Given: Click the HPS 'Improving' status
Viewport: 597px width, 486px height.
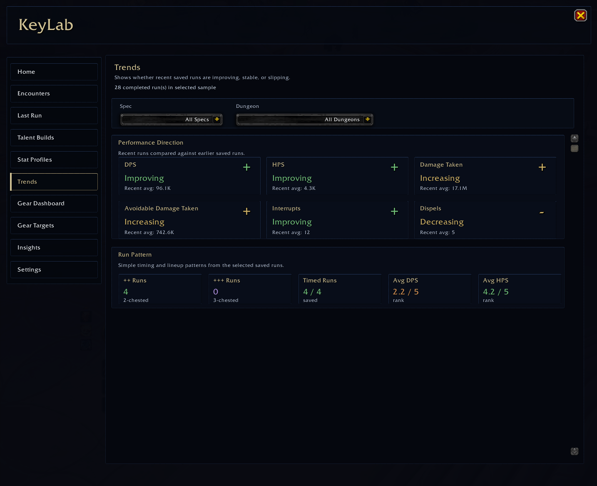Looking at the screenshot, I should click(292, 178).
